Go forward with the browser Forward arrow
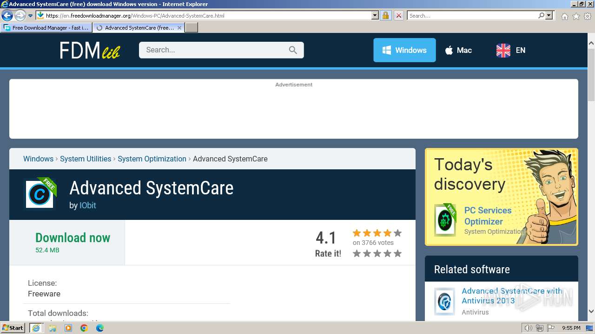This screenshot has width=595, height=334. click(20, 15)
